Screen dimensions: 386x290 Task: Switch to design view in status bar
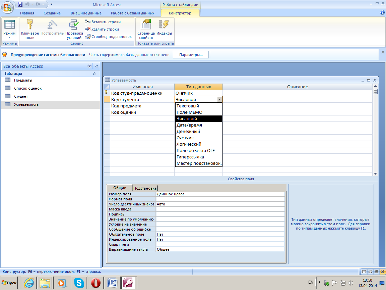pos(383,272)
